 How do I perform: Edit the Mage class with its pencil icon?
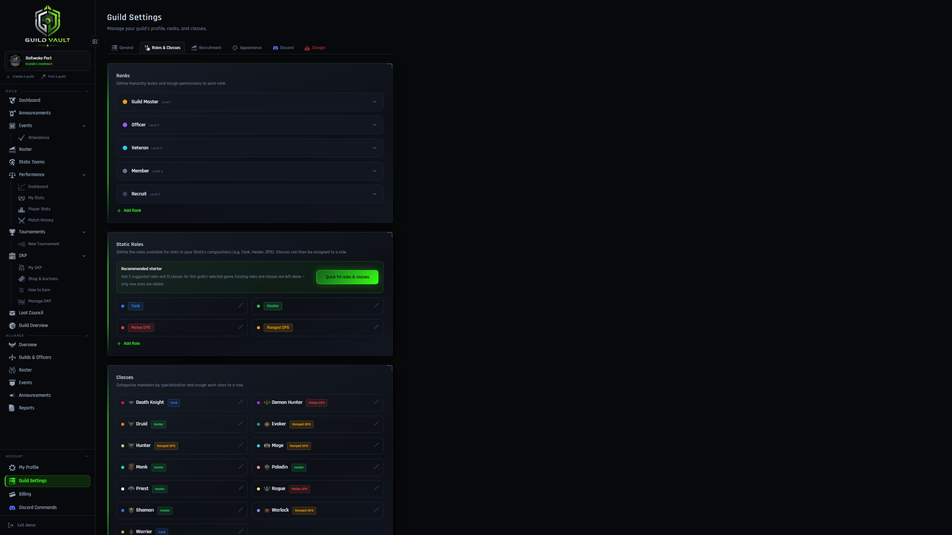point(376,445)
